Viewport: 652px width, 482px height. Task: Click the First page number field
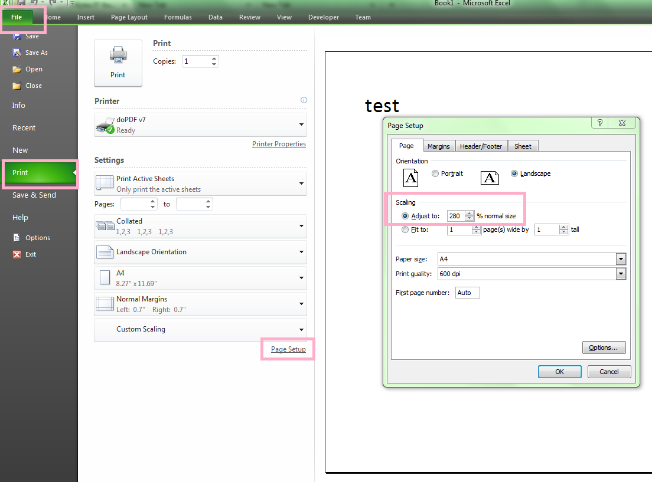pos(467,292)
